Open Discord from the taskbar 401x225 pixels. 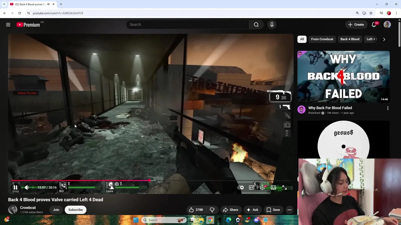pyautogui.click(x=256, y=220)
